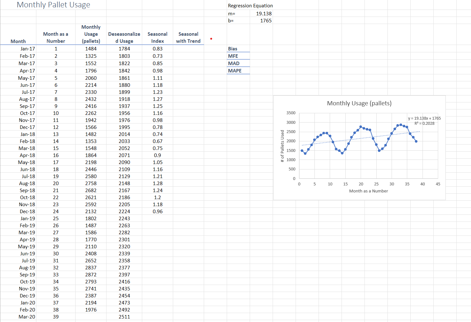The height and width of the screenshot is (322, 471).
Task: Select deseasonalized value 2301
Action: (x=124, y=240)
